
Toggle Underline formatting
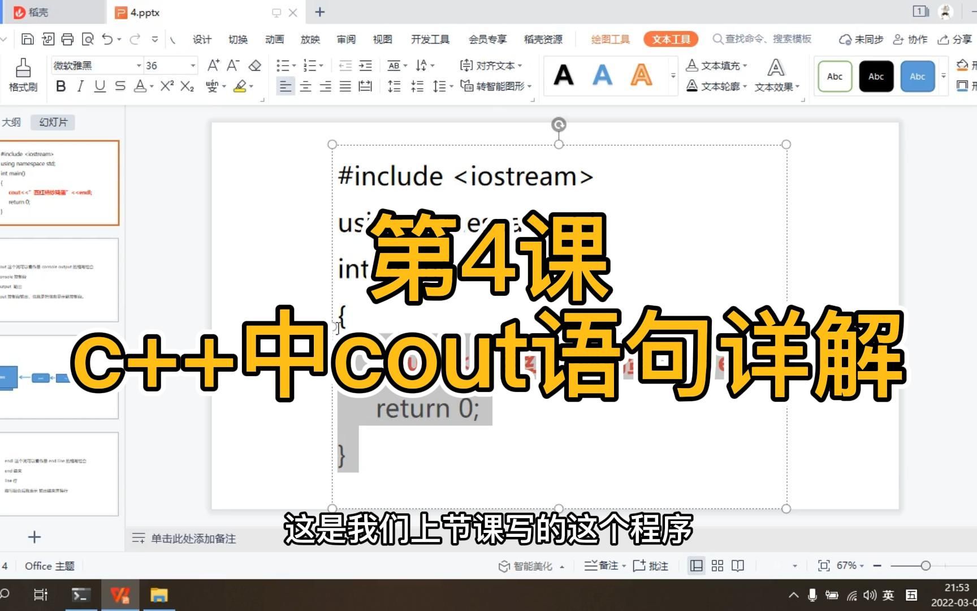[x=100, y=86]
